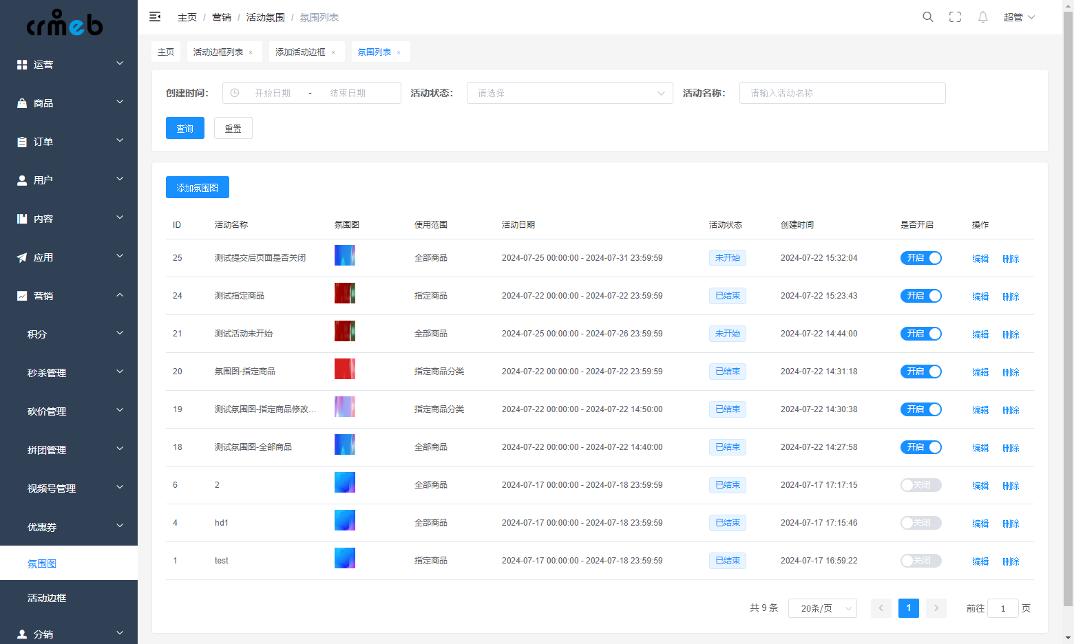Go to previous page arrow
This screenshot has width=1074, height=644.
881,608
